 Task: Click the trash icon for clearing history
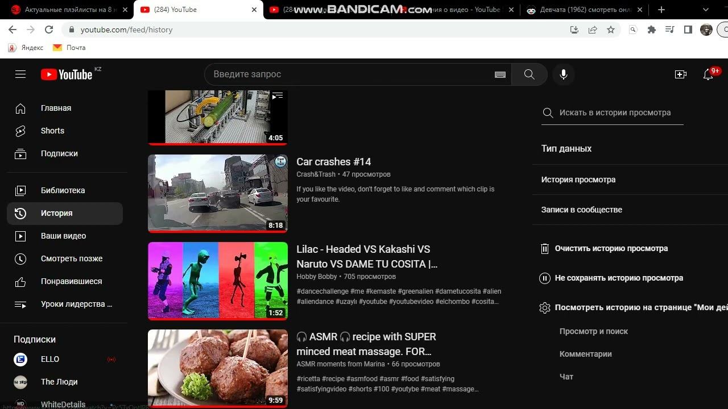[545, 248]
